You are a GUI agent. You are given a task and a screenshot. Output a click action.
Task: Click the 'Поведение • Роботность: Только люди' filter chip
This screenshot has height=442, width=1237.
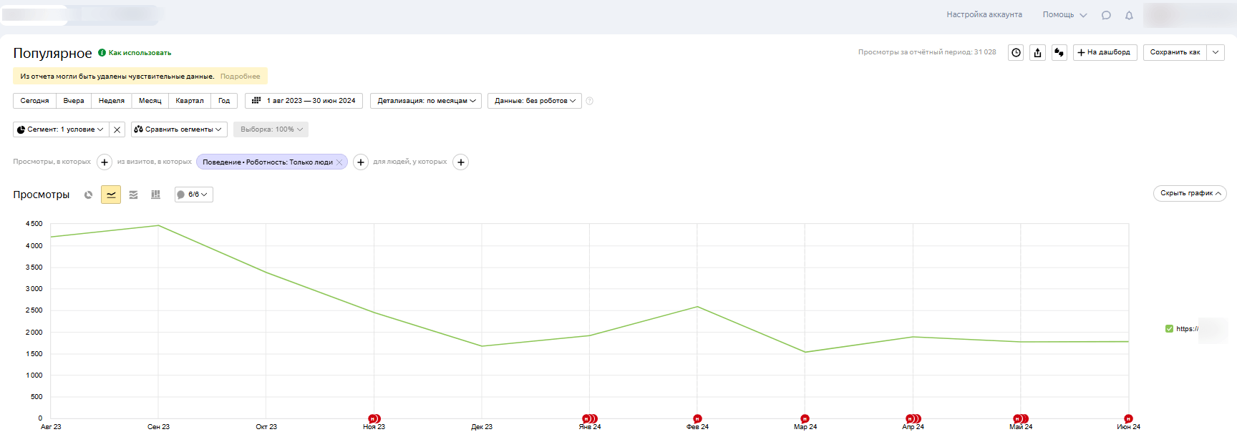(267, 162)
